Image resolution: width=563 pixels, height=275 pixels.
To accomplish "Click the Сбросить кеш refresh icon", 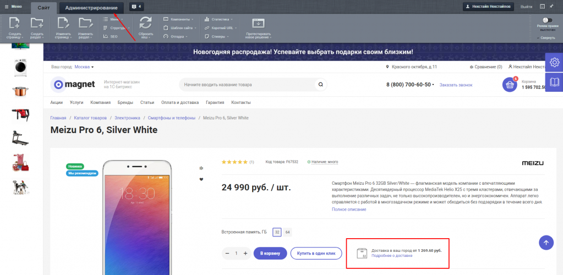I will pyautogui.click(x=145, y=23).
